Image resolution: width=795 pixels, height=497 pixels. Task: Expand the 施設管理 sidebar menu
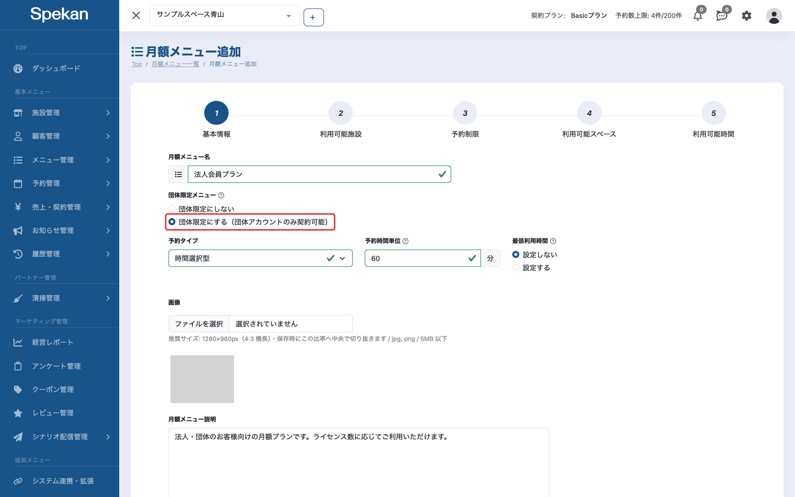60,113
